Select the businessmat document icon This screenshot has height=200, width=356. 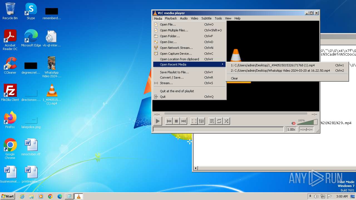pos(10,174)
